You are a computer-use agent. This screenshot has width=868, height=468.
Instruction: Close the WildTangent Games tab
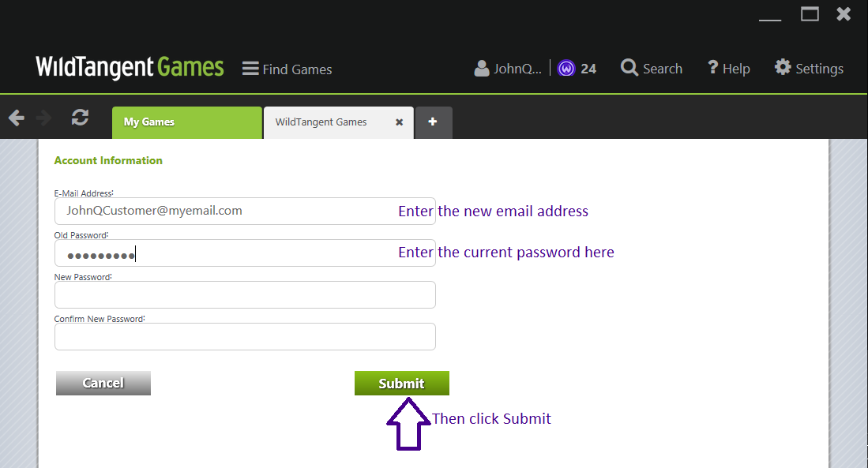click(x=399, y=122)
